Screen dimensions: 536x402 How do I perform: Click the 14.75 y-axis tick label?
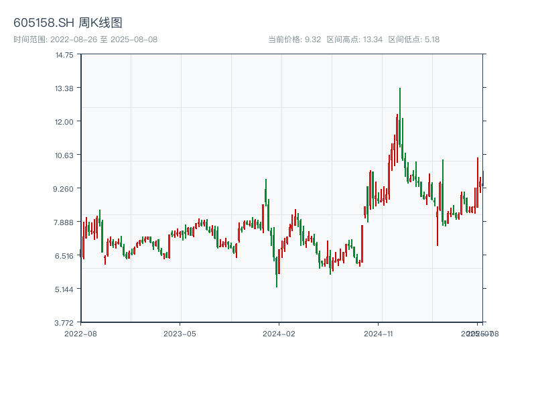64,55
